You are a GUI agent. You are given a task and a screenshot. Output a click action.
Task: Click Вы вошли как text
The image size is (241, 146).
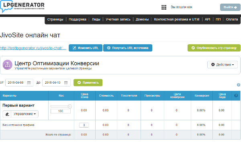tap(182, 7)
